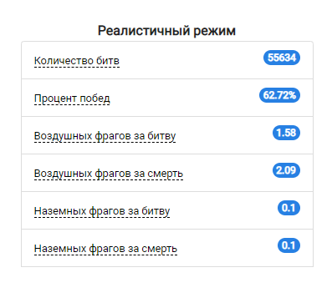Click the 62.72% win rate badge

(279, 95)
